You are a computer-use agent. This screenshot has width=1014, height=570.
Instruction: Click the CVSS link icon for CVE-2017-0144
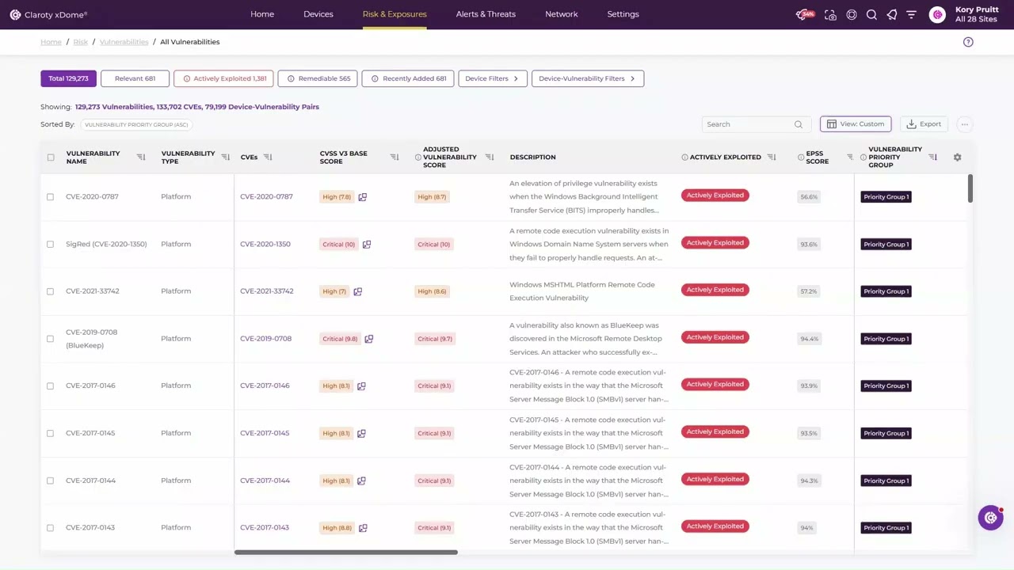(361, 481)
